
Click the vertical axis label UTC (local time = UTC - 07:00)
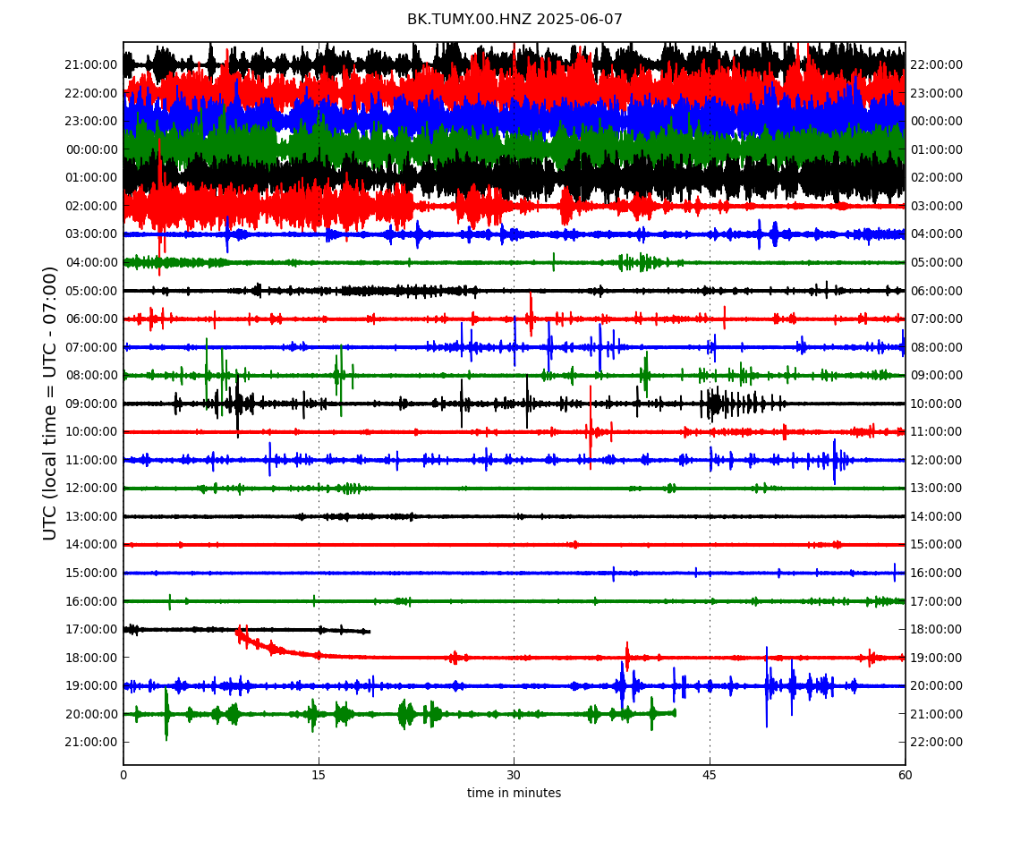pos(50,403)
